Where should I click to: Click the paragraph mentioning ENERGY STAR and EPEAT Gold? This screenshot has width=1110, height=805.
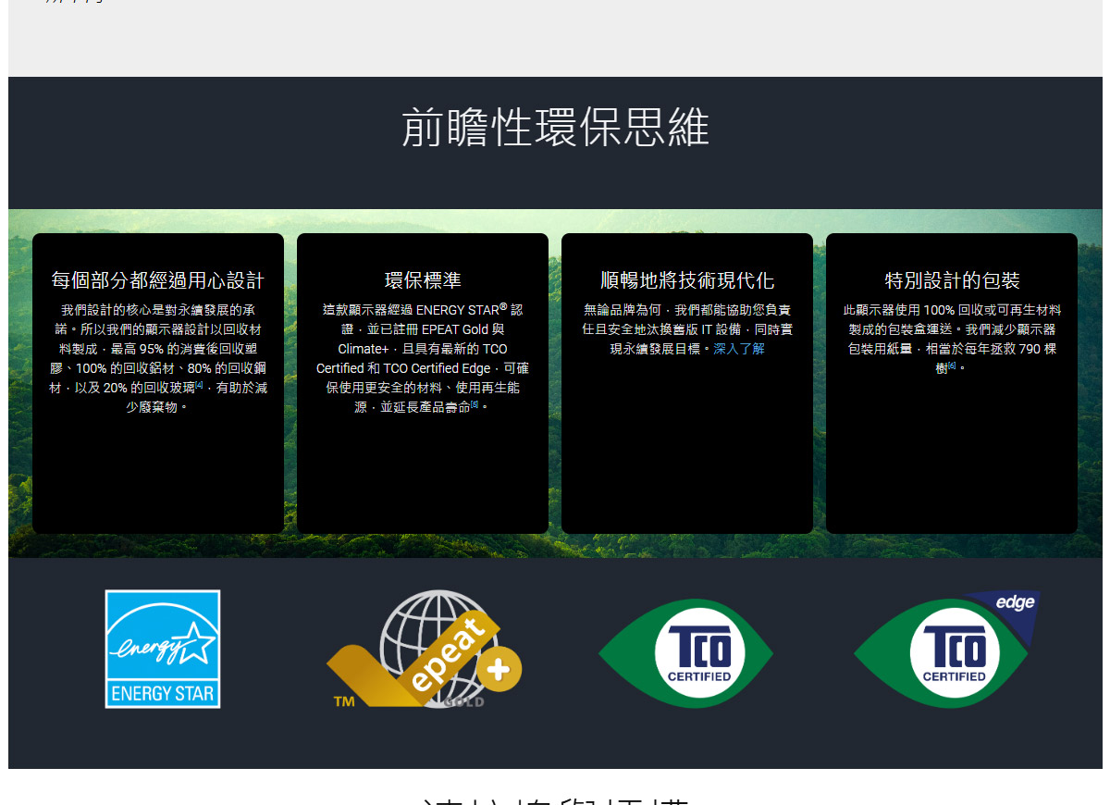click(423, 358)
